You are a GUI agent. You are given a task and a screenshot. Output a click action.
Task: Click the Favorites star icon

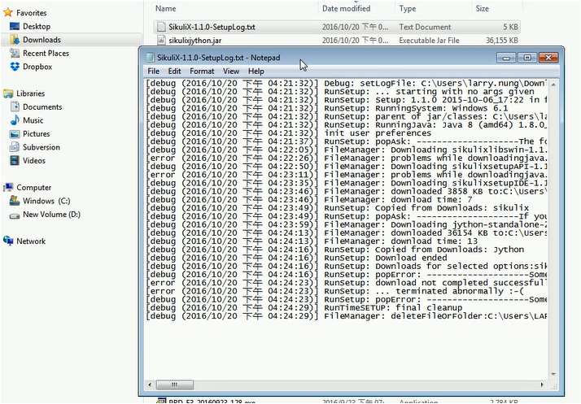point(8,12)
